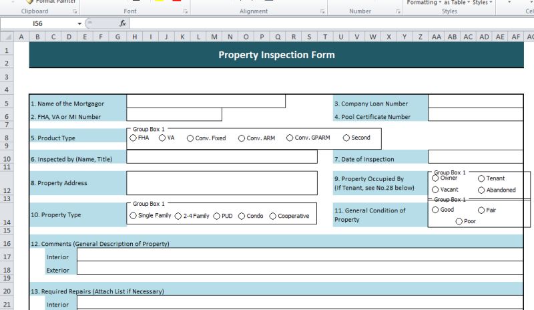Select column T header
534x310 pixels.
click(x=325, y=37)
